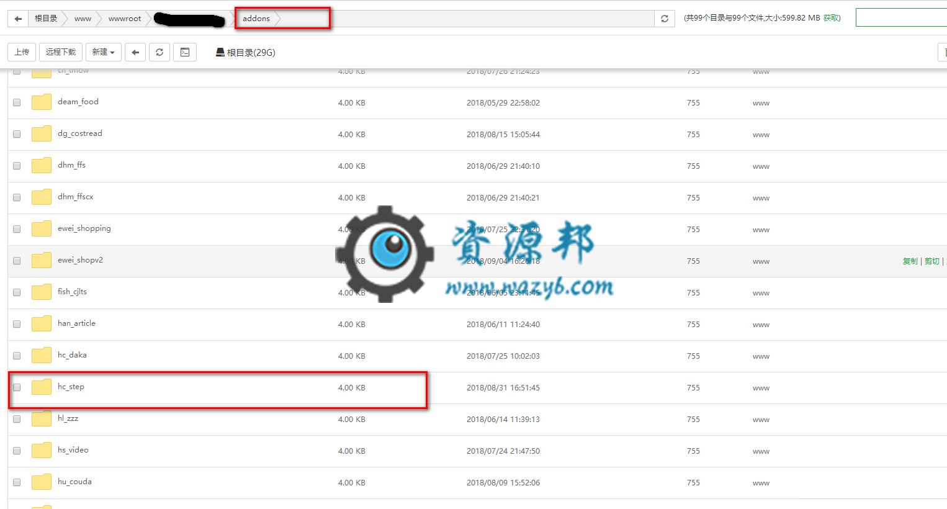Viewport: 947px width, 509px height.
Task: Expand the 新建 dropdown menu
Action: click(x=103, y=52)
